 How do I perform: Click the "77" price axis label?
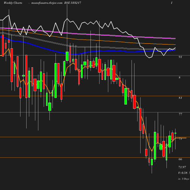(x=180, y=114)
